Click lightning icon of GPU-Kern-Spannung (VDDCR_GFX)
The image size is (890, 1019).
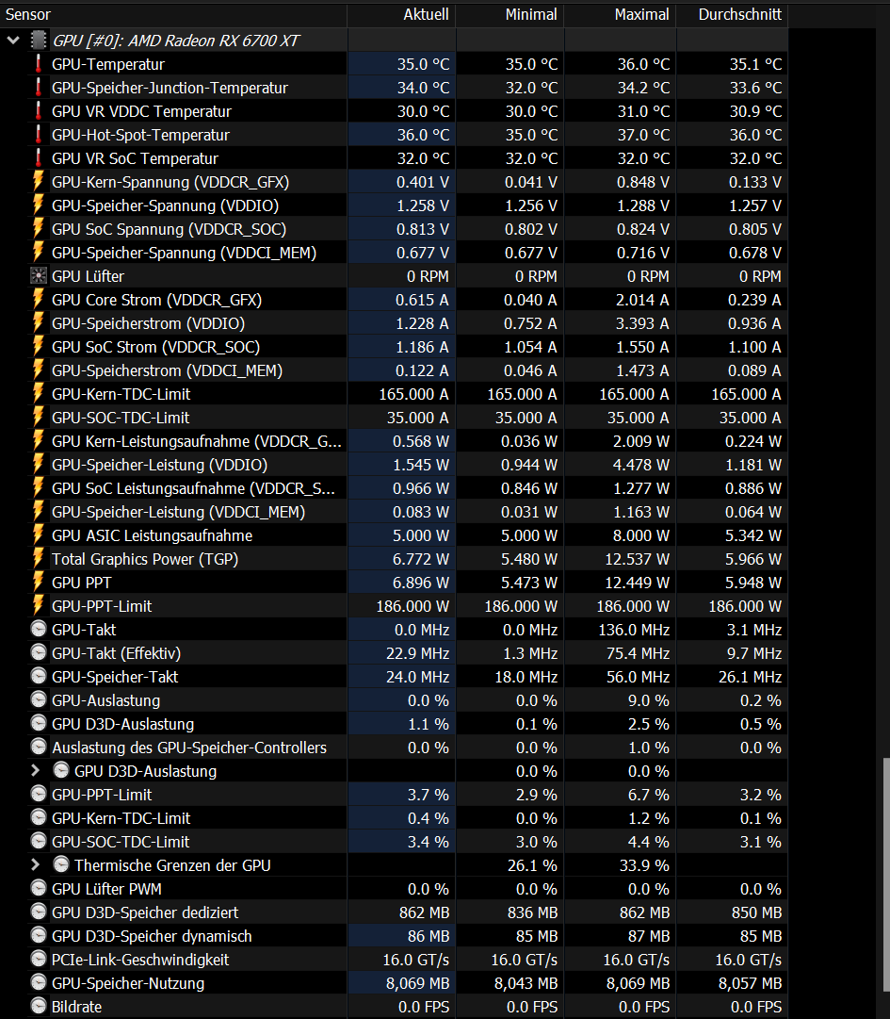39,181
